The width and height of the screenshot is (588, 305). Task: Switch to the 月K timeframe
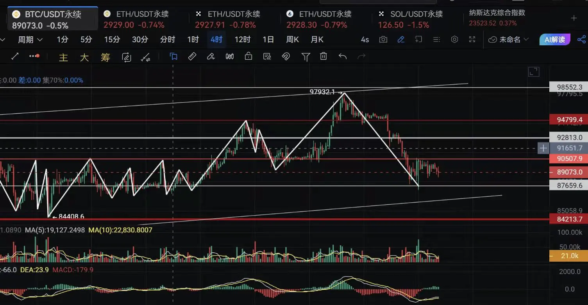317,39
